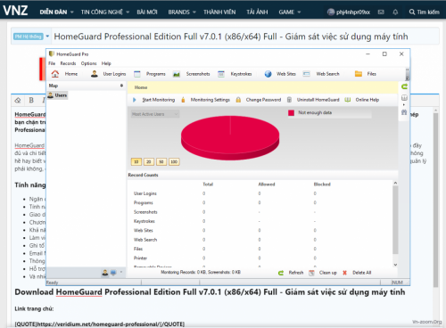Click User Logins row in Record Counts

pos(261,193)
